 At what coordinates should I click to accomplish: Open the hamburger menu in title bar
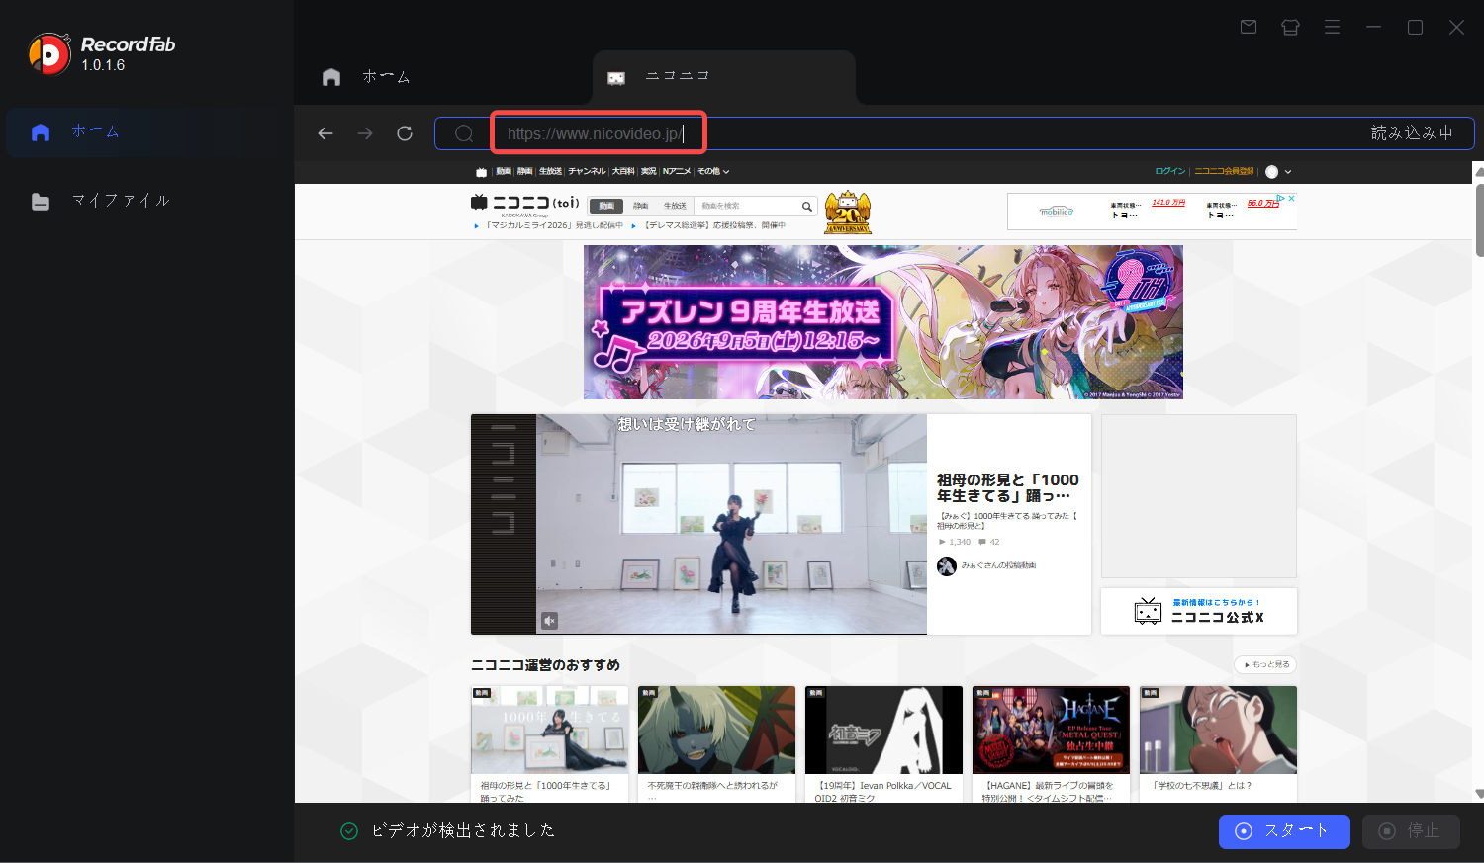coord(1332,27)
